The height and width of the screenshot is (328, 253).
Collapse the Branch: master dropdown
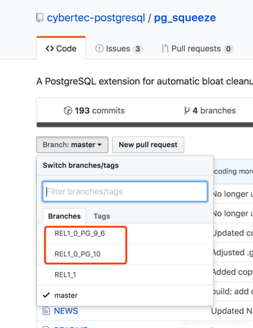[x=72, y=145]
